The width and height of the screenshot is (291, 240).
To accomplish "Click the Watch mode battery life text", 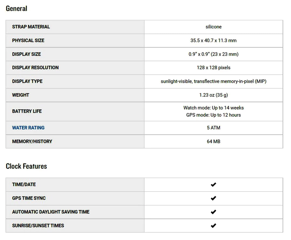I will click(213, 108).
